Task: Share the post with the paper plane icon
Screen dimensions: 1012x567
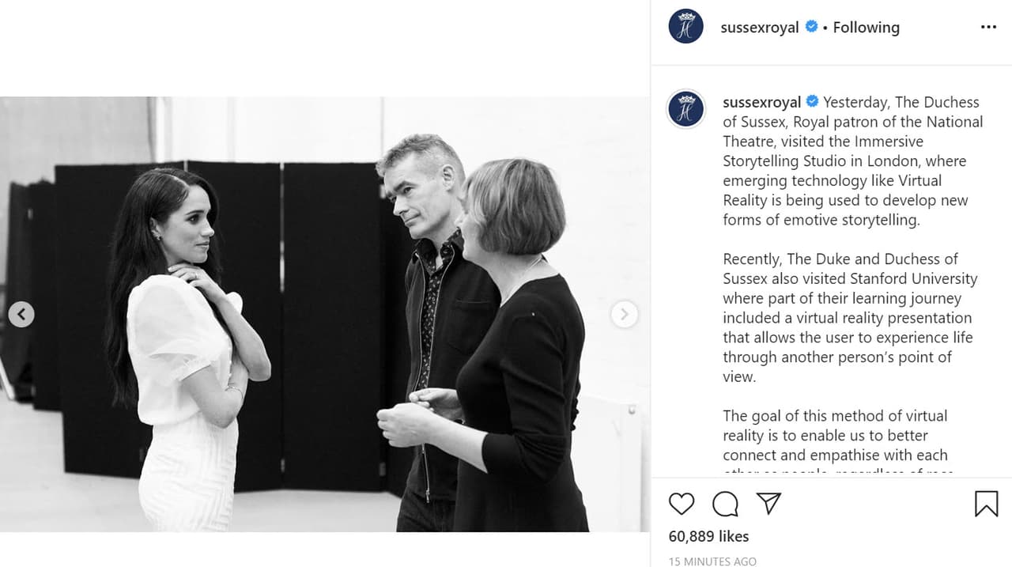Action: coord(768,504)
